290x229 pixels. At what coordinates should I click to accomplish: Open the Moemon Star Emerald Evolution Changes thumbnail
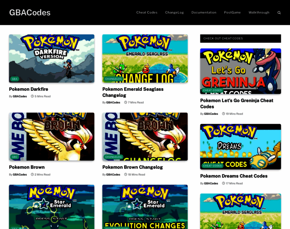[x=145, y=206]
